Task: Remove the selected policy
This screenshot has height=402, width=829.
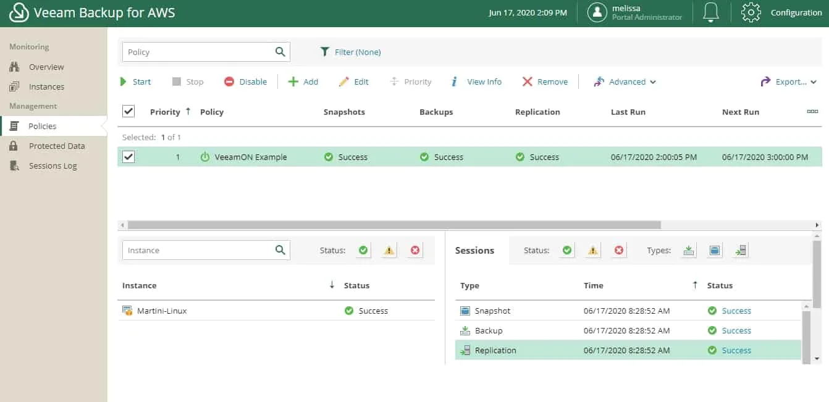Action: [x=545, y=82]
